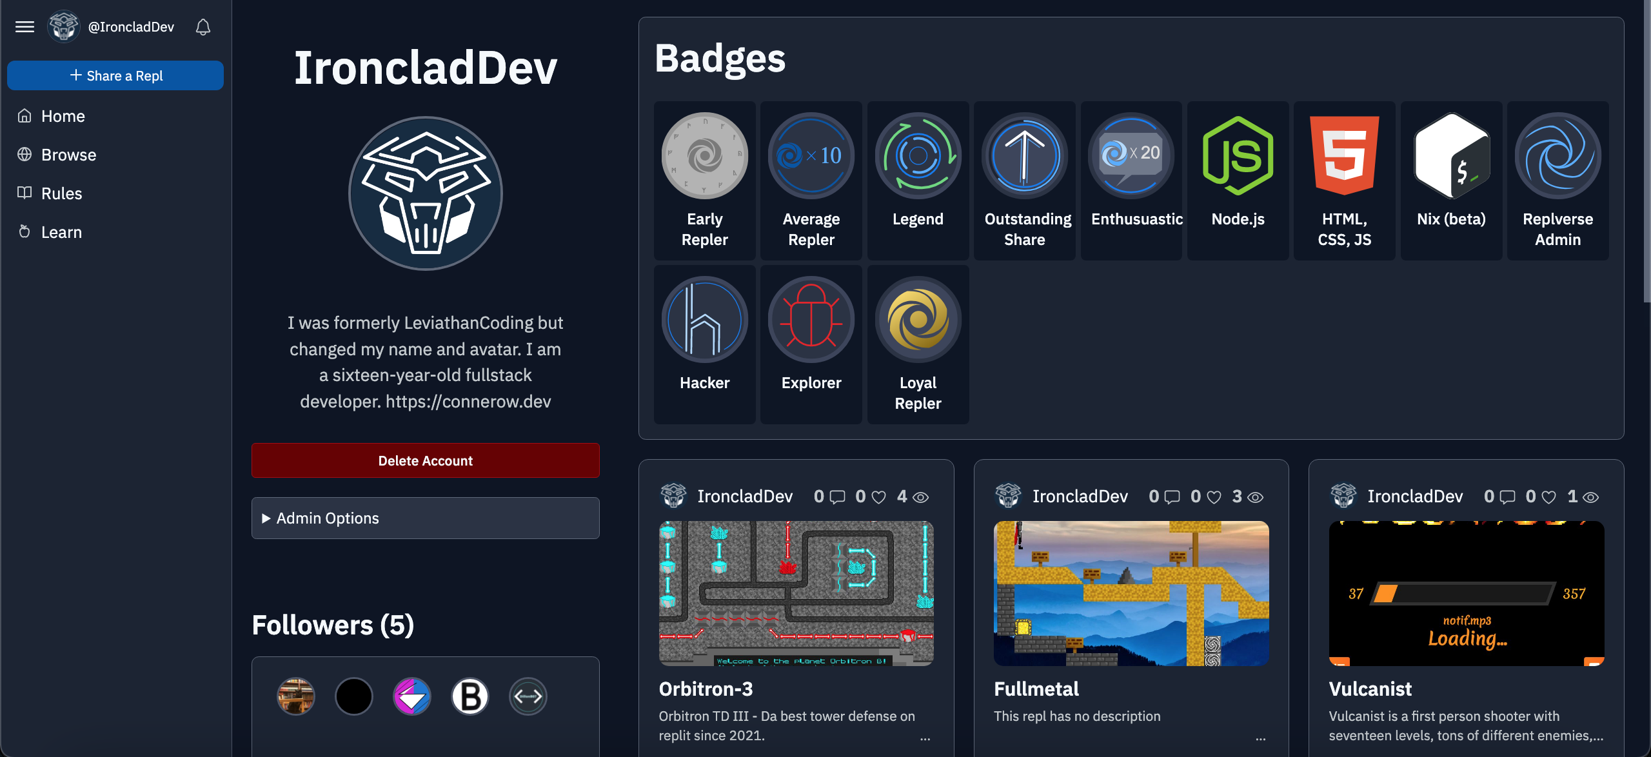The height and width of the screenshot is (757, 1651).
Task: Open the black circle follower avatar
Action: [354, 696]
